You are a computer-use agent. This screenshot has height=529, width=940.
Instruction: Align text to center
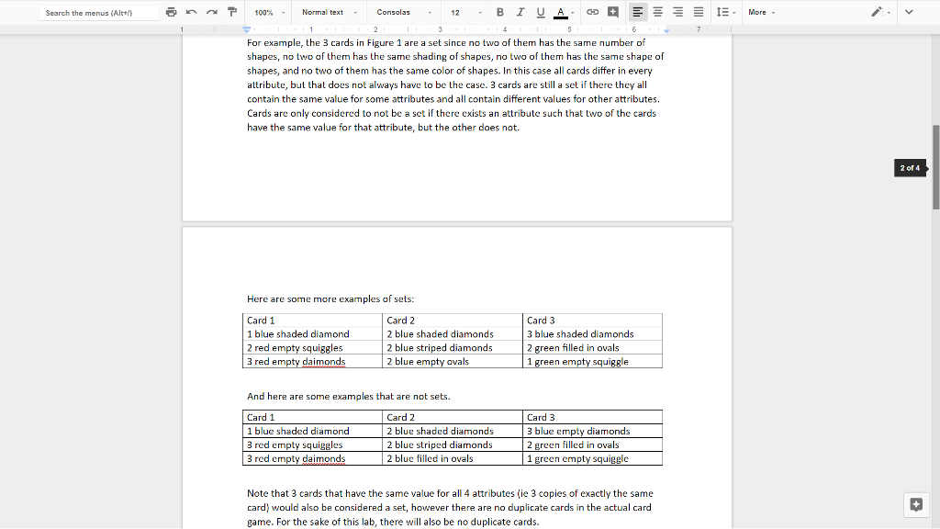[x=657, y=12]
